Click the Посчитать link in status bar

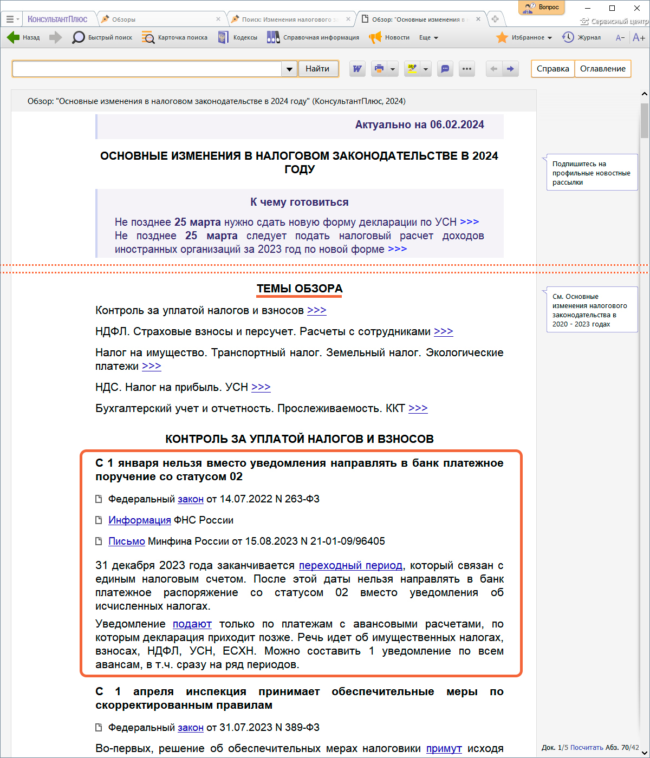pyautogui.click(x=587, y=747)
